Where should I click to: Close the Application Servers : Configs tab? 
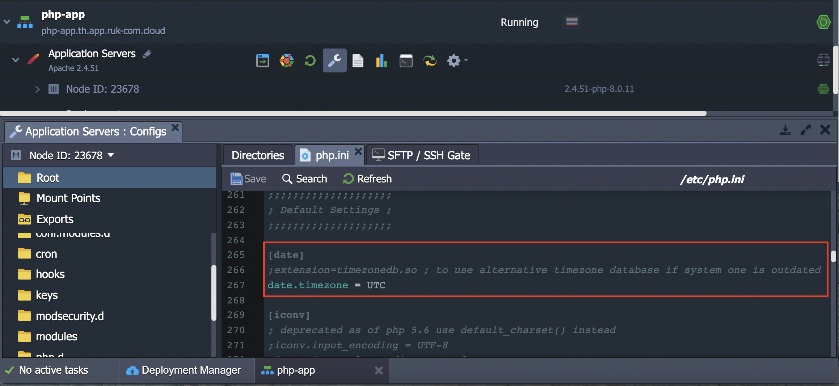click(x=175, y=127)
